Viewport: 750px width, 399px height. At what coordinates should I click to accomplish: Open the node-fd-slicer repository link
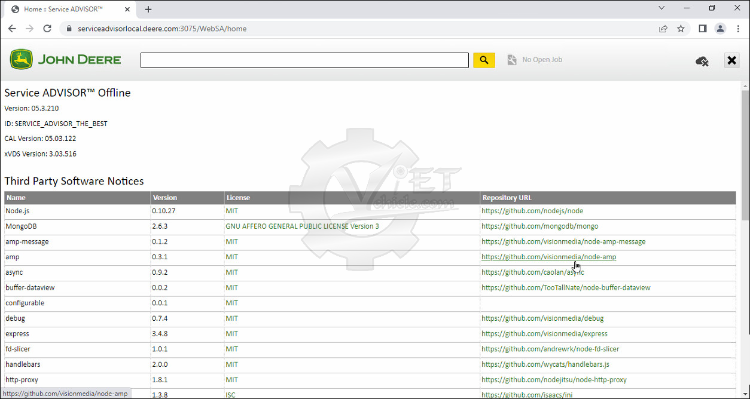[550, 349]
